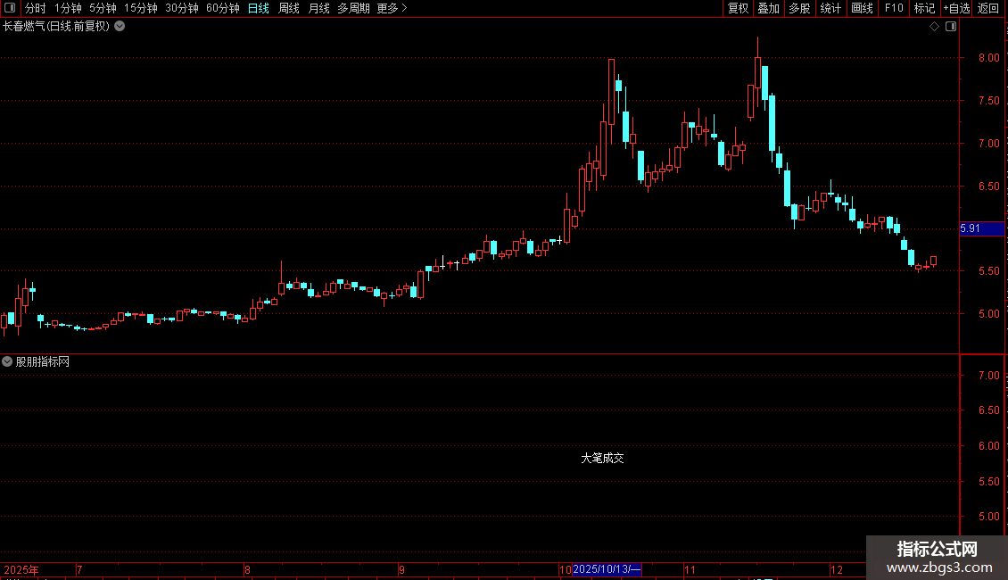Click month 11 on the time axis
The height and width of the screenshot is (580, 1008).
(690, 569)
